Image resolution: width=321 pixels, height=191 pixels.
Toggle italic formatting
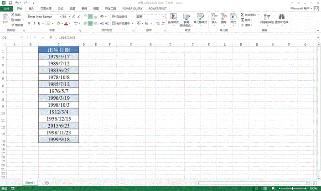click(34, 23)
